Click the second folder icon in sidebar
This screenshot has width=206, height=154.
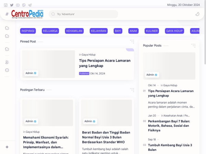7,36
